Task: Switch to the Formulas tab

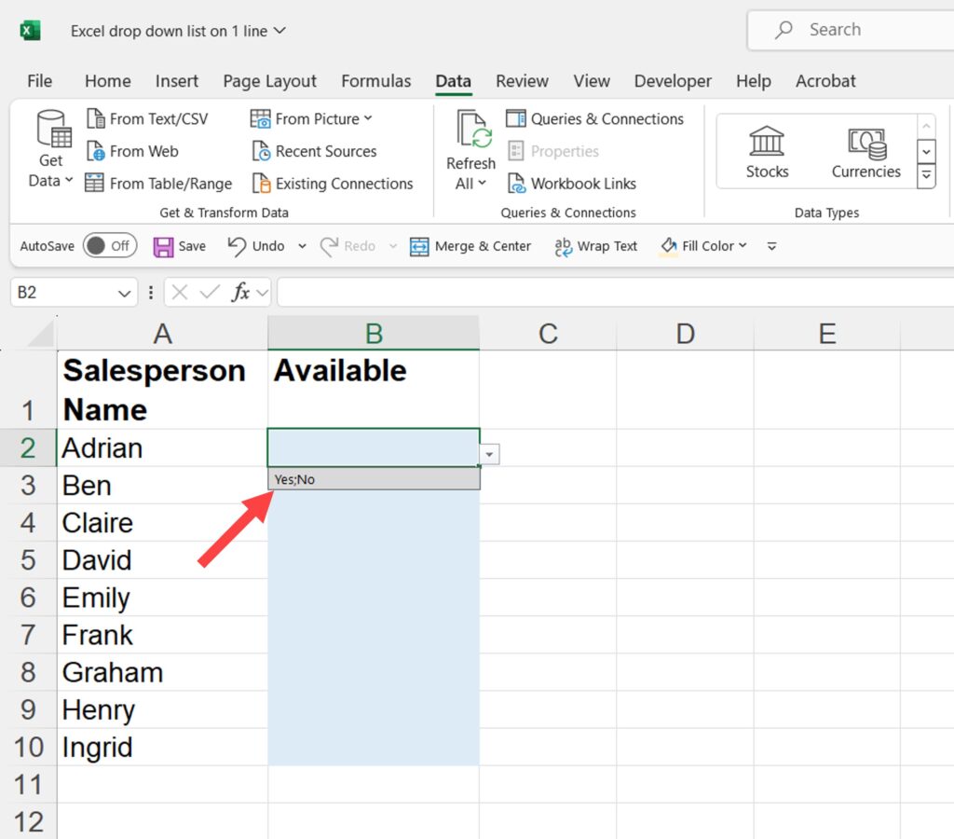Action: point(376,81)
